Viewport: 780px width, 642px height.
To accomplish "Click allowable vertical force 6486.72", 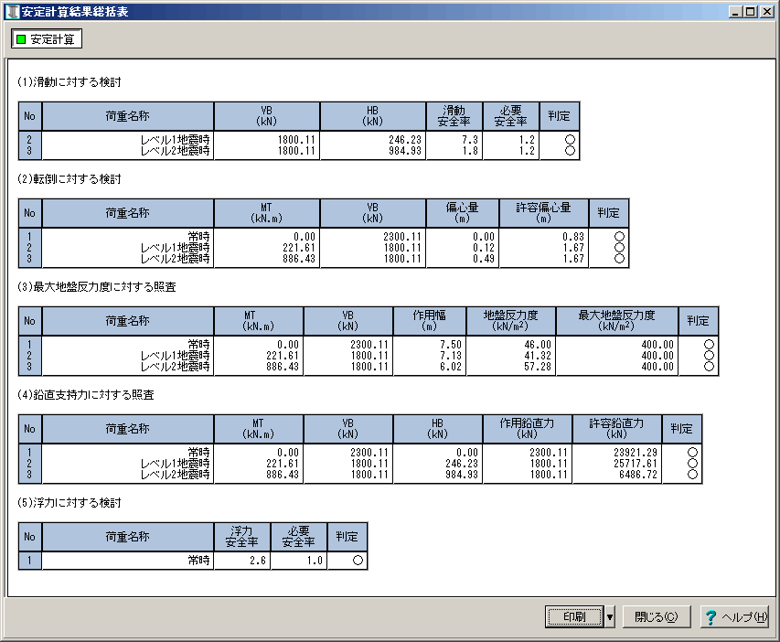I will [x=638, y=475].
